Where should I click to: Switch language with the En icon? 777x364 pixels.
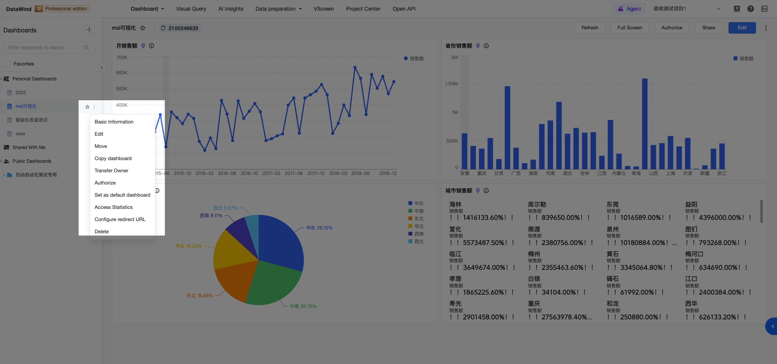click(x=764, y=9)
